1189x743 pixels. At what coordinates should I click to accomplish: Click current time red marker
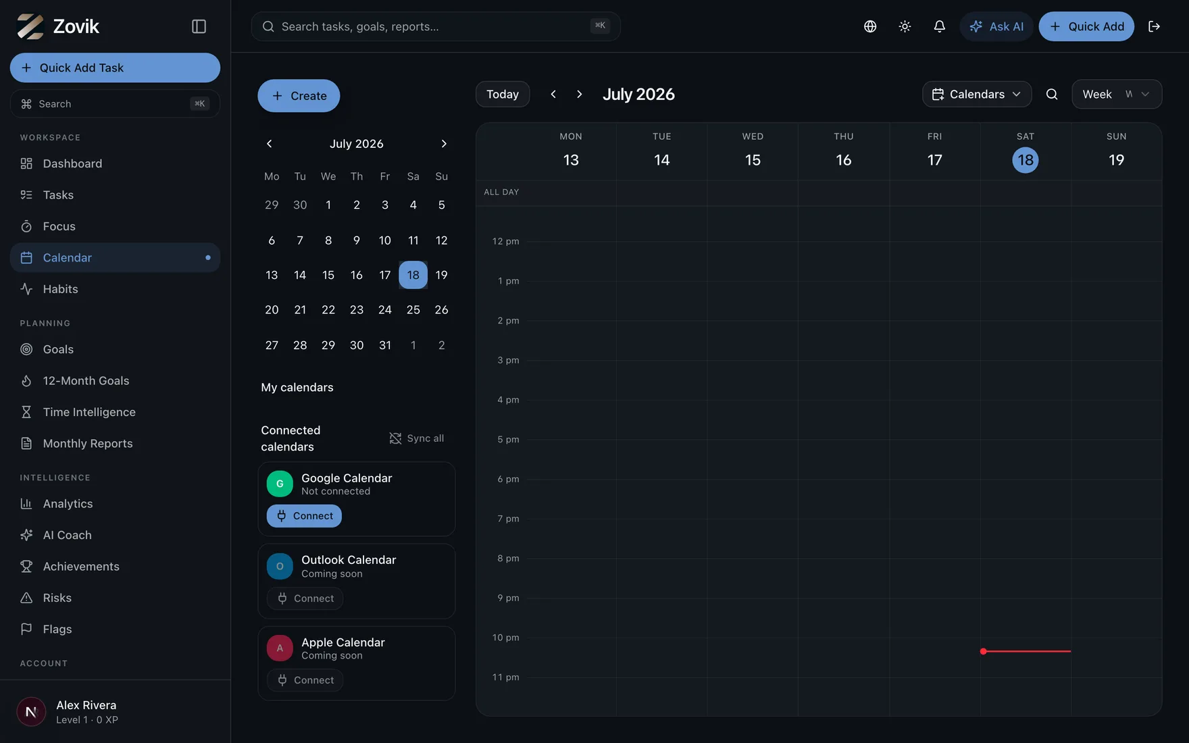click(1025, 651)
